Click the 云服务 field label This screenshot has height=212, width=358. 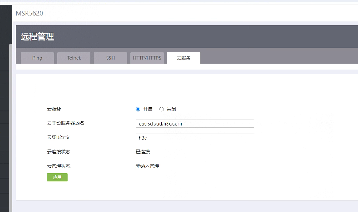(x=54, y=109)
